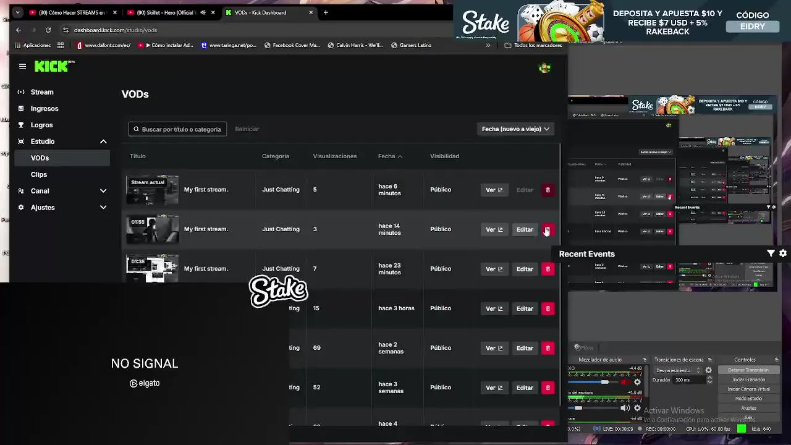The height and width of the screenshot is (445, 791).
Task: Close the Skillet - Hero tab
Action: [x=213, y=12]
